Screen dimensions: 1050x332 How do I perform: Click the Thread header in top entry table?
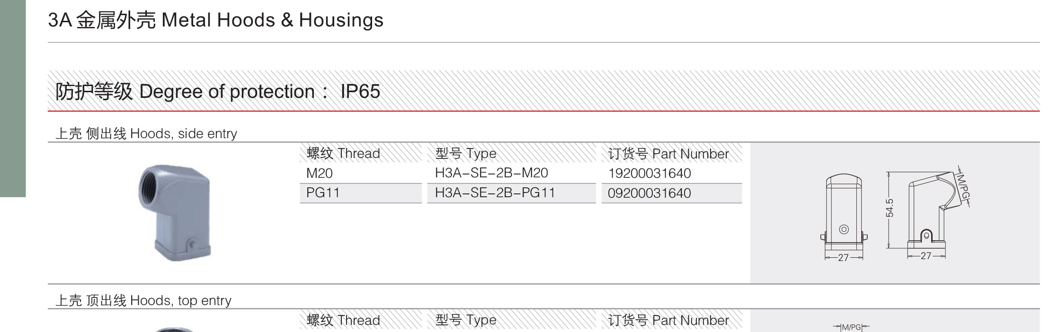[343, 321]
